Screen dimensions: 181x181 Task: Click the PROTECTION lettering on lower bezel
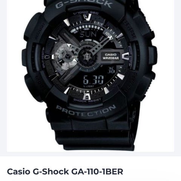click(86, 111)
